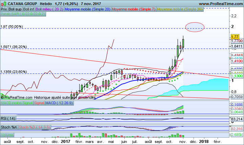Viewport: 244px width, 145px height.
Task: Click the red Signal label
Action: [39, 103]
